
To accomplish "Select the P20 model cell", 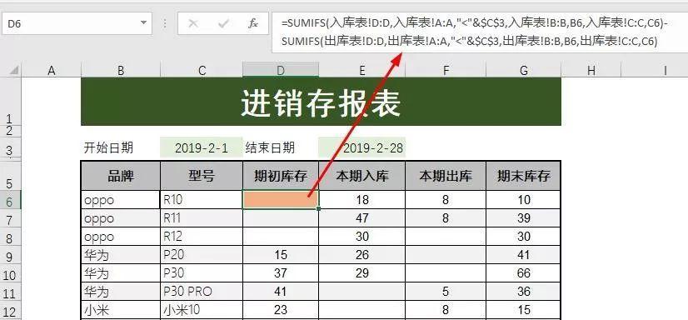I will pyautogui.click(x=202, y=255).
